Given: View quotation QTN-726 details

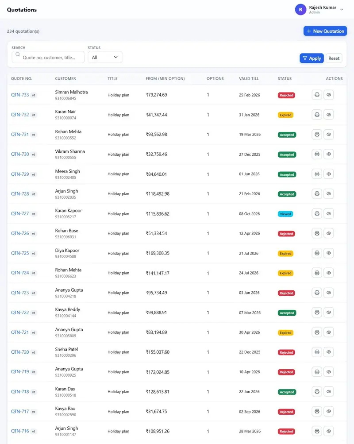Looking at the screenshot, I should pos(328,233).
